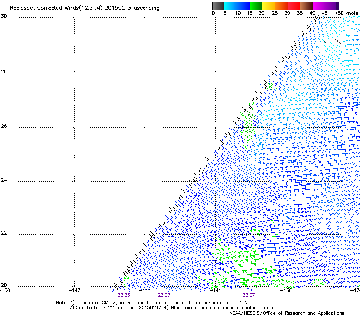360x316 pixels.
Task: Click the '23:27' time label near -144
Action: (164, 295)
